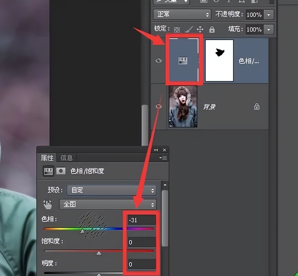Click the lock transparent pixels icon
Screen dimensions: 298x276
point(176,29)
